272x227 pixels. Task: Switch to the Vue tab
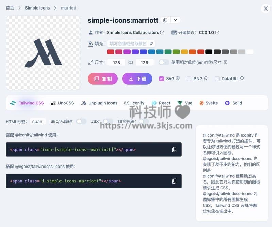[185, 103]
